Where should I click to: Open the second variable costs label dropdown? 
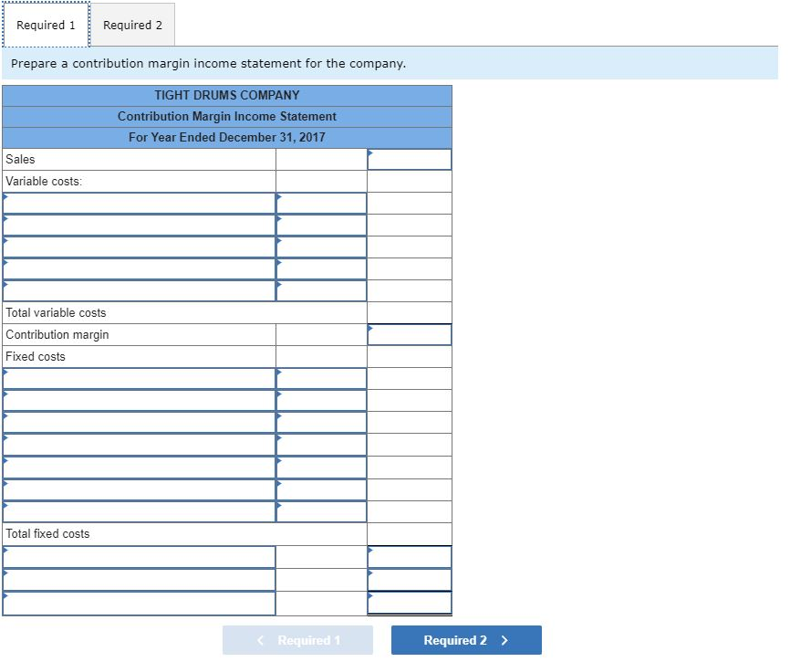coord(137,225)
